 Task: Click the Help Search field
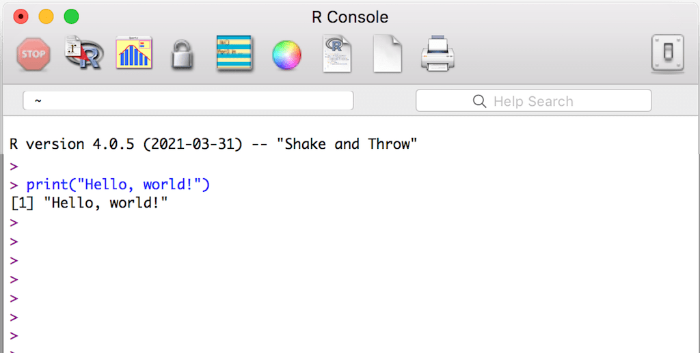click(x=533, y=101)
